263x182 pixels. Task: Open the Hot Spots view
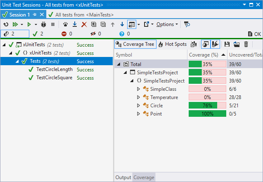173,44
